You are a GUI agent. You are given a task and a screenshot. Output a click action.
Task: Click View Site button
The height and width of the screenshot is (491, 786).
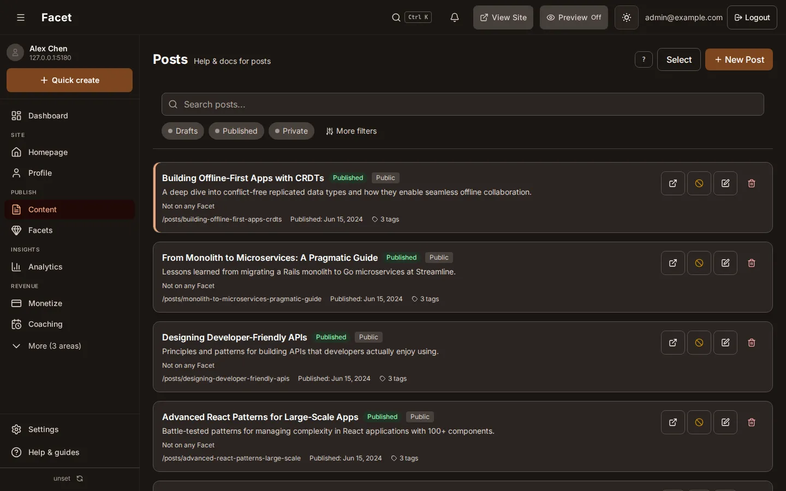point(503,17)
